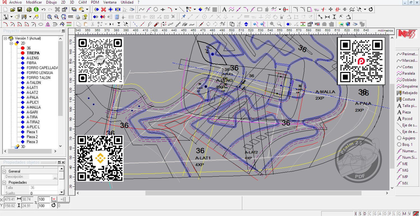Click the Undo arrow
420x216 pixels.
[x=43, y=9]
